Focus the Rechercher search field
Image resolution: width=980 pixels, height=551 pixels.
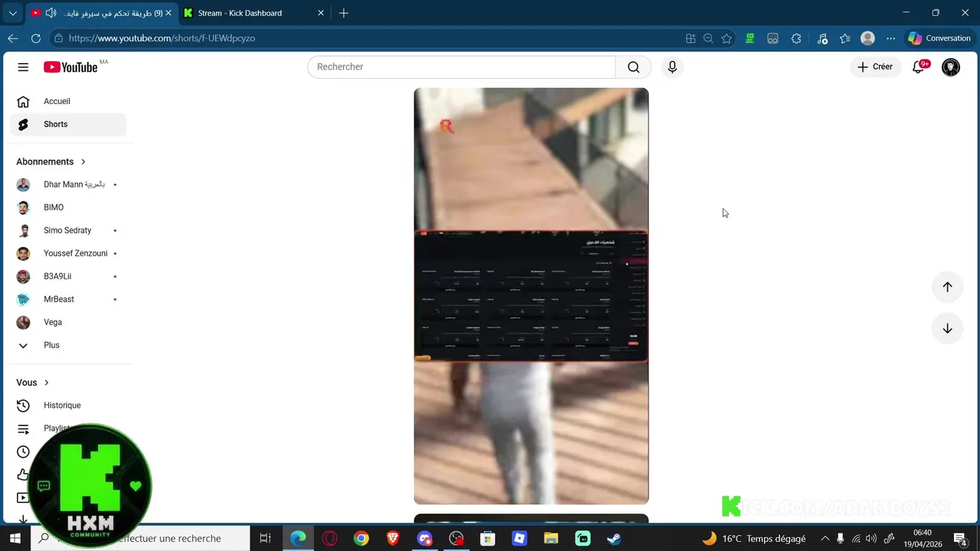click(x=461, y=67)
